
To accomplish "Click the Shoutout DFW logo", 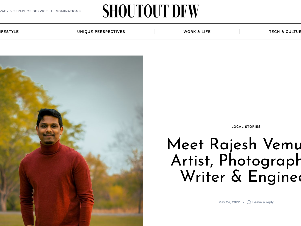I will click(151, 11).
